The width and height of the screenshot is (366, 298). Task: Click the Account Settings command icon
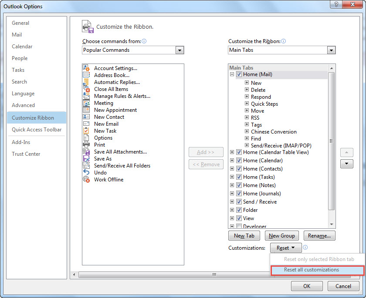click(x=86, y=68)
